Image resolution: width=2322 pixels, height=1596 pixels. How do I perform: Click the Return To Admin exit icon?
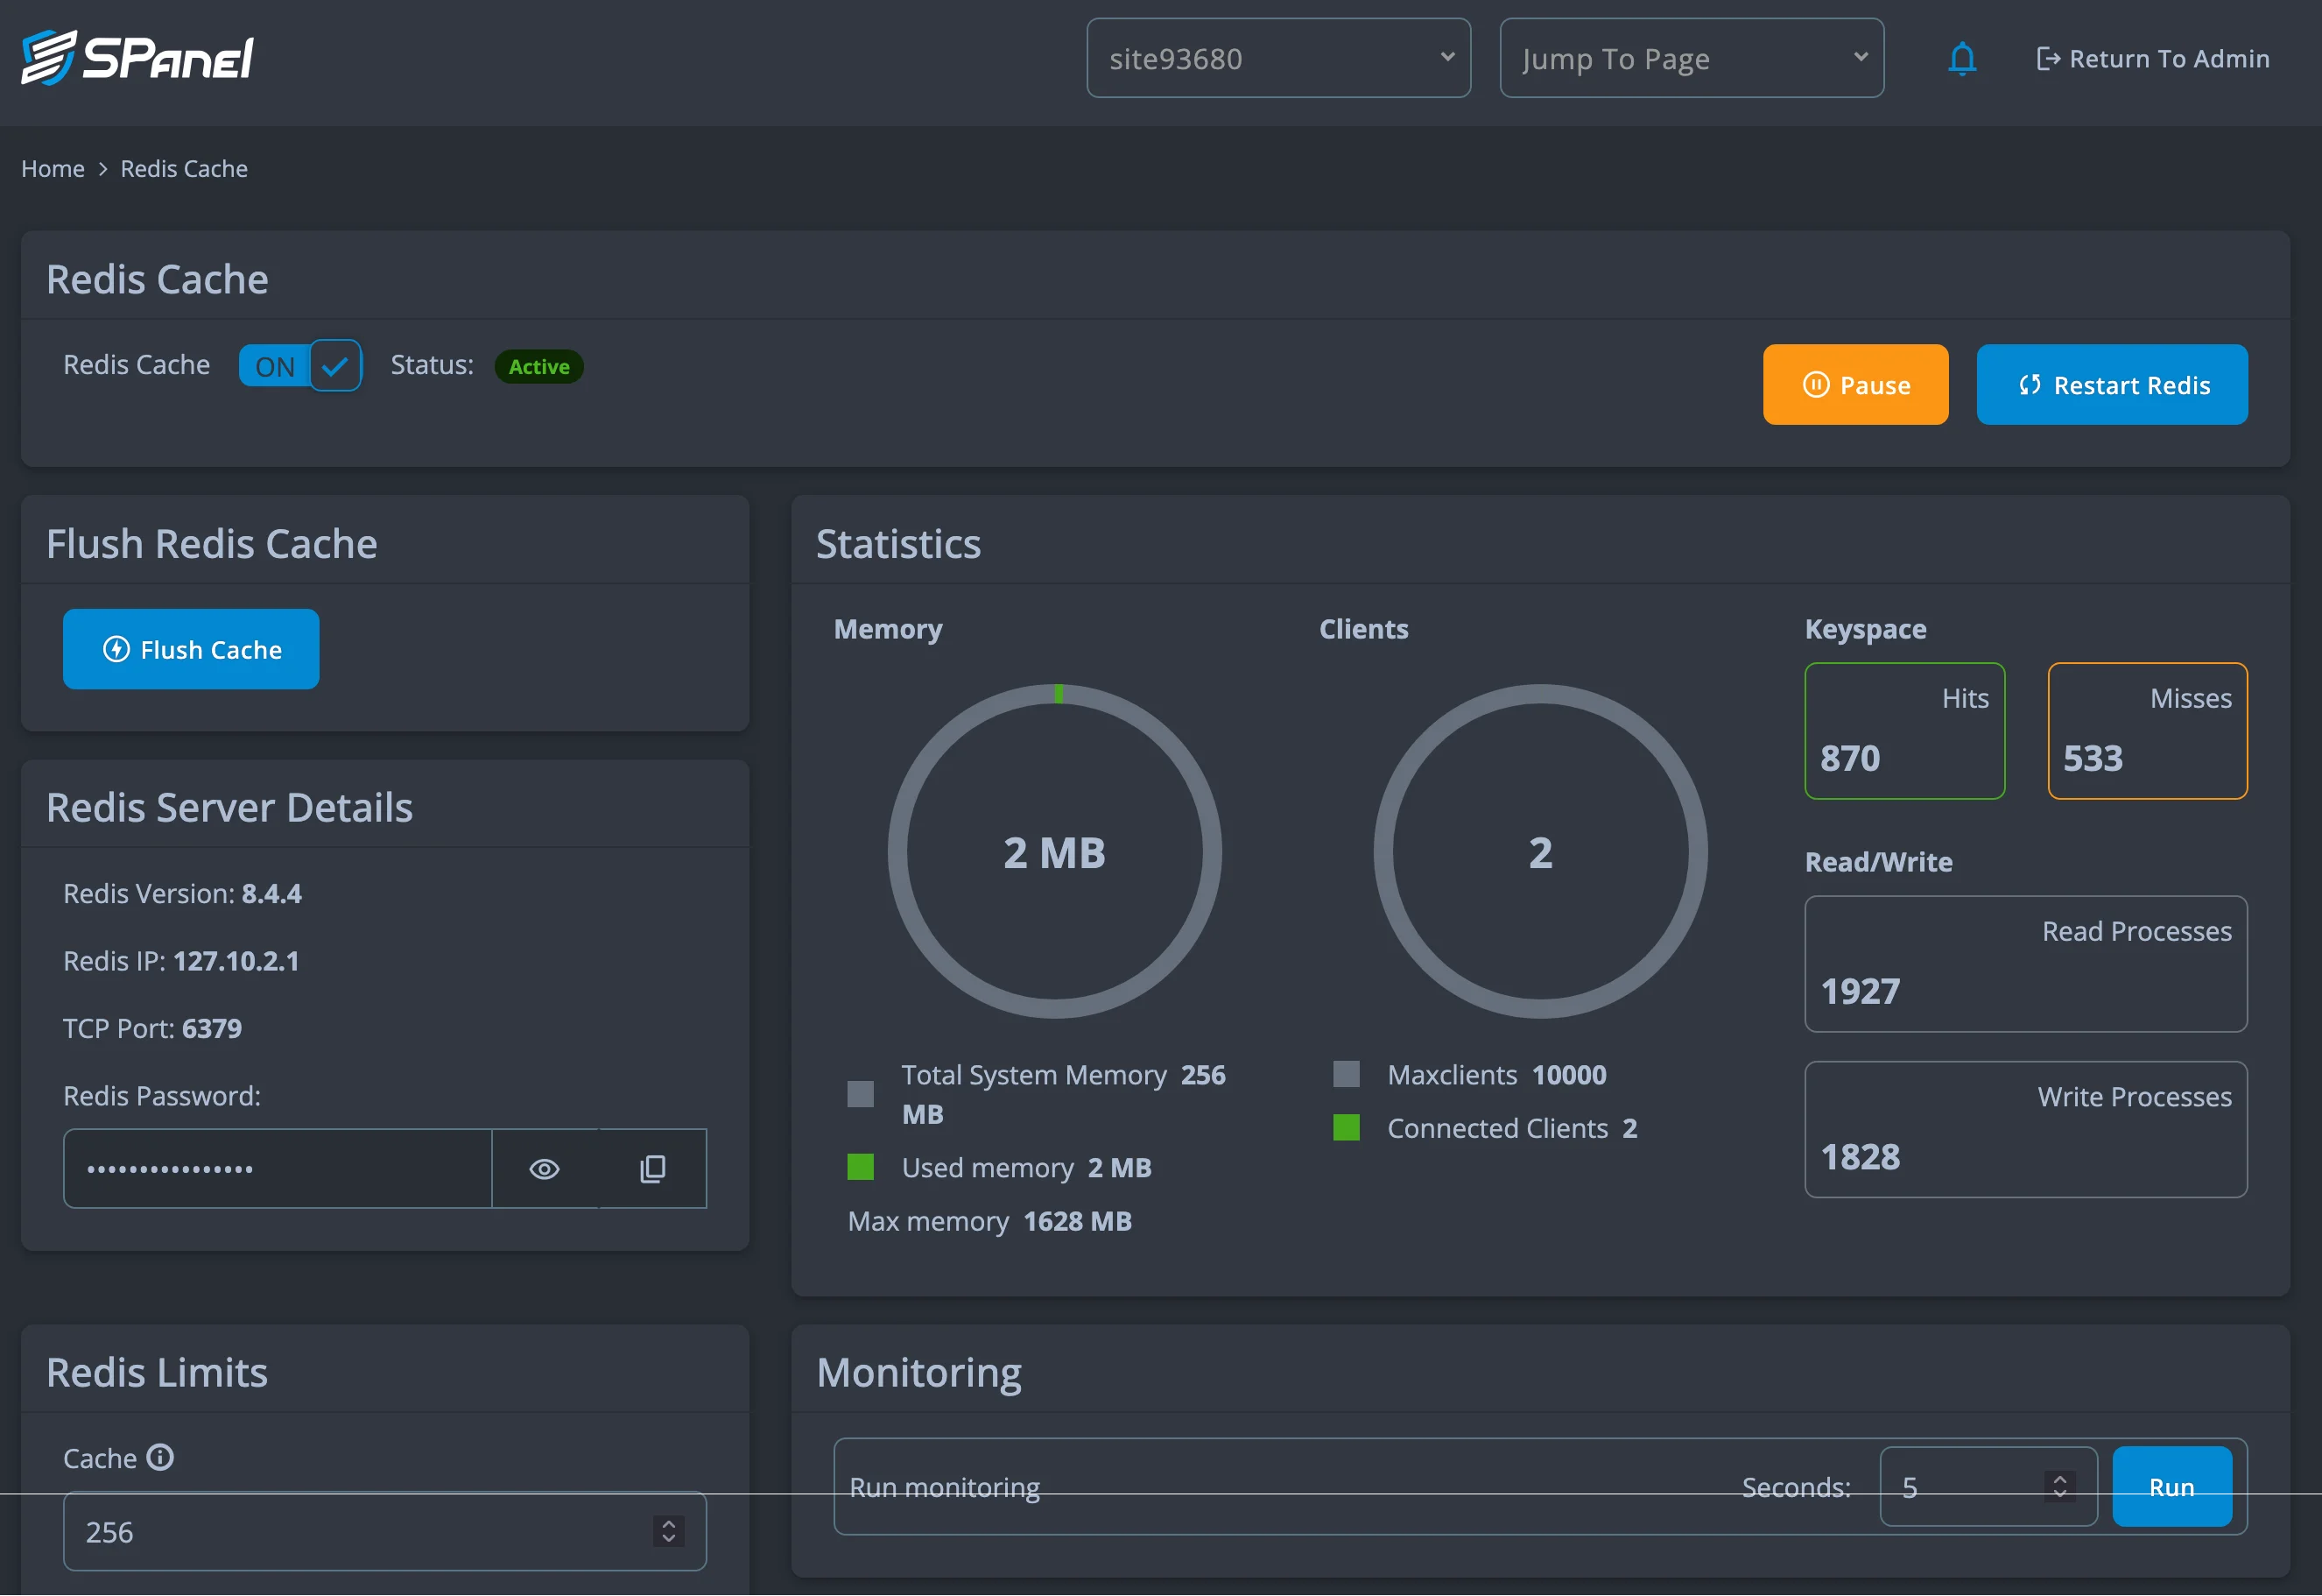(2047, 59)
